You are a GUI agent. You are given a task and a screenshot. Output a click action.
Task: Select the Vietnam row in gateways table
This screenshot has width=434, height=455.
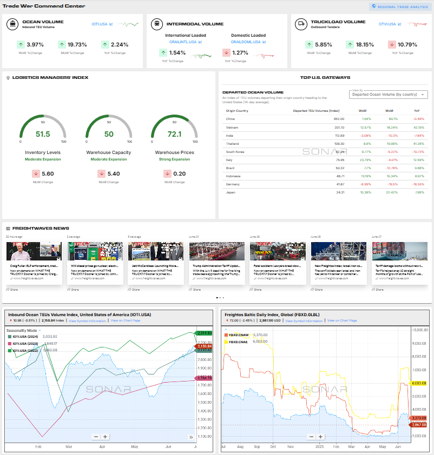click(325, 128)
